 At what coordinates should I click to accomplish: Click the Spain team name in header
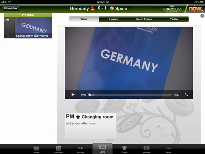121,9
